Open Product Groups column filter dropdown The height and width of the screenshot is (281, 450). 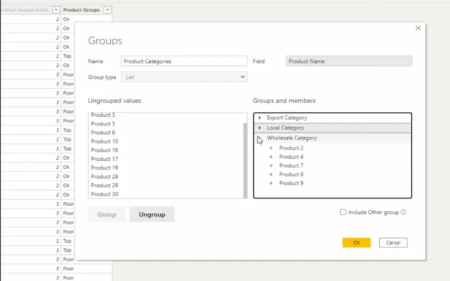107,10
